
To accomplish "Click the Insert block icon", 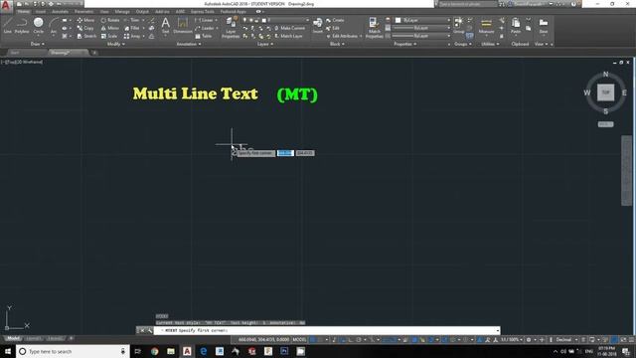I will coord(318,25).
